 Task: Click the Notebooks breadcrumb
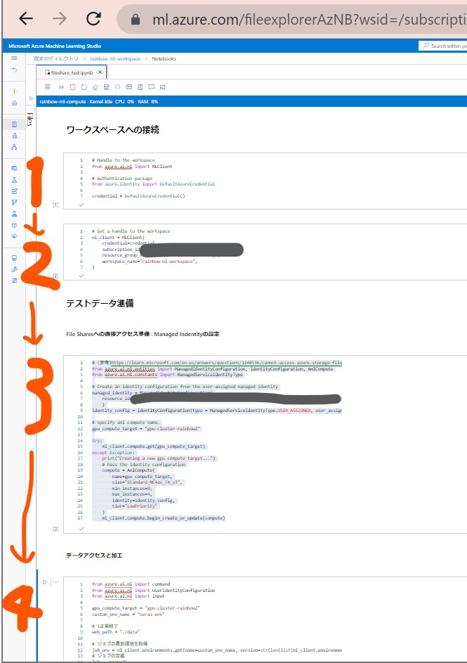[164, 59]
